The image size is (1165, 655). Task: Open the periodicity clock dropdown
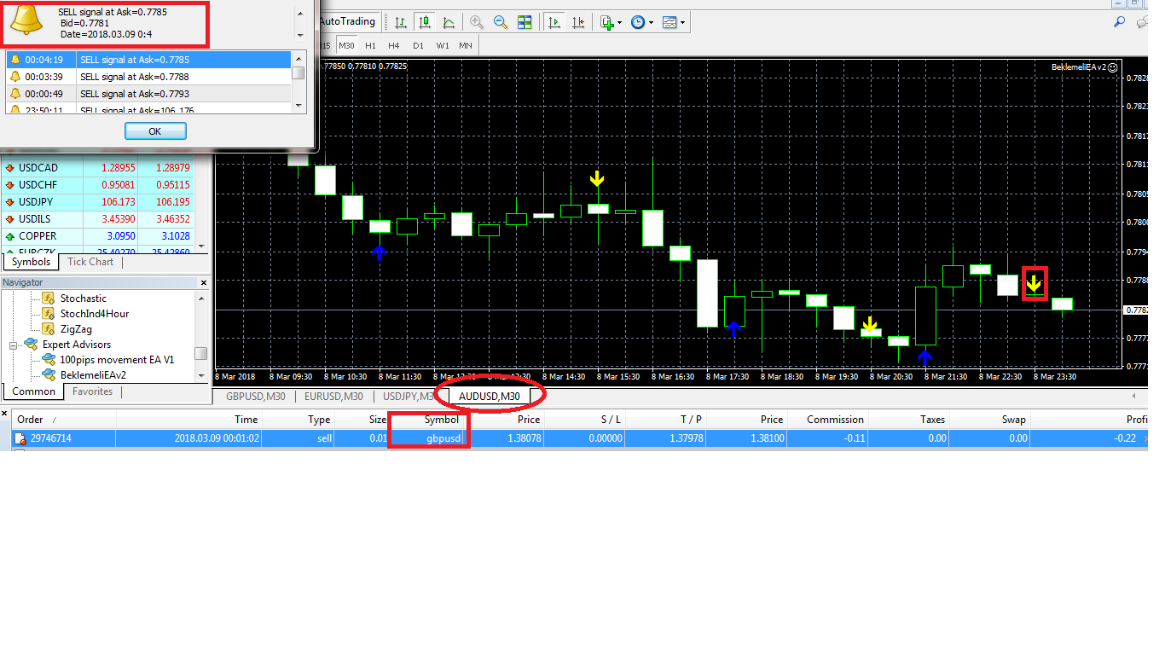pyautogui.click(x=641, y=22)
